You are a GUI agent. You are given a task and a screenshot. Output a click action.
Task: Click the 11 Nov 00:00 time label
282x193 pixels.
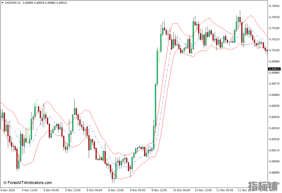225,190
